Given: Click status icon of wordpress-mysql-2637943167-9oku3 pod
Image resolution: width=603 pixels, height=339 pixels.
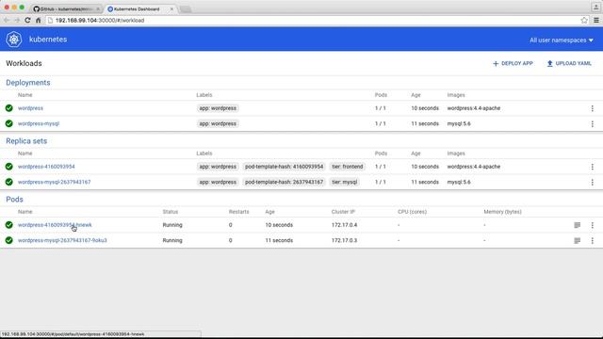Looking at the screenshot, I should pyautogui.click(x=9, y=241).
